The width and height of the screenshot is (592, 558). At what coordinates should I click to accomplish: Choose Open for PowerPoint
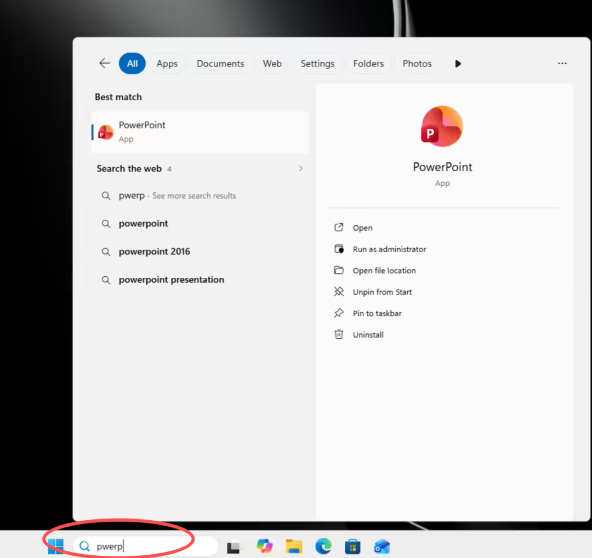443,227
